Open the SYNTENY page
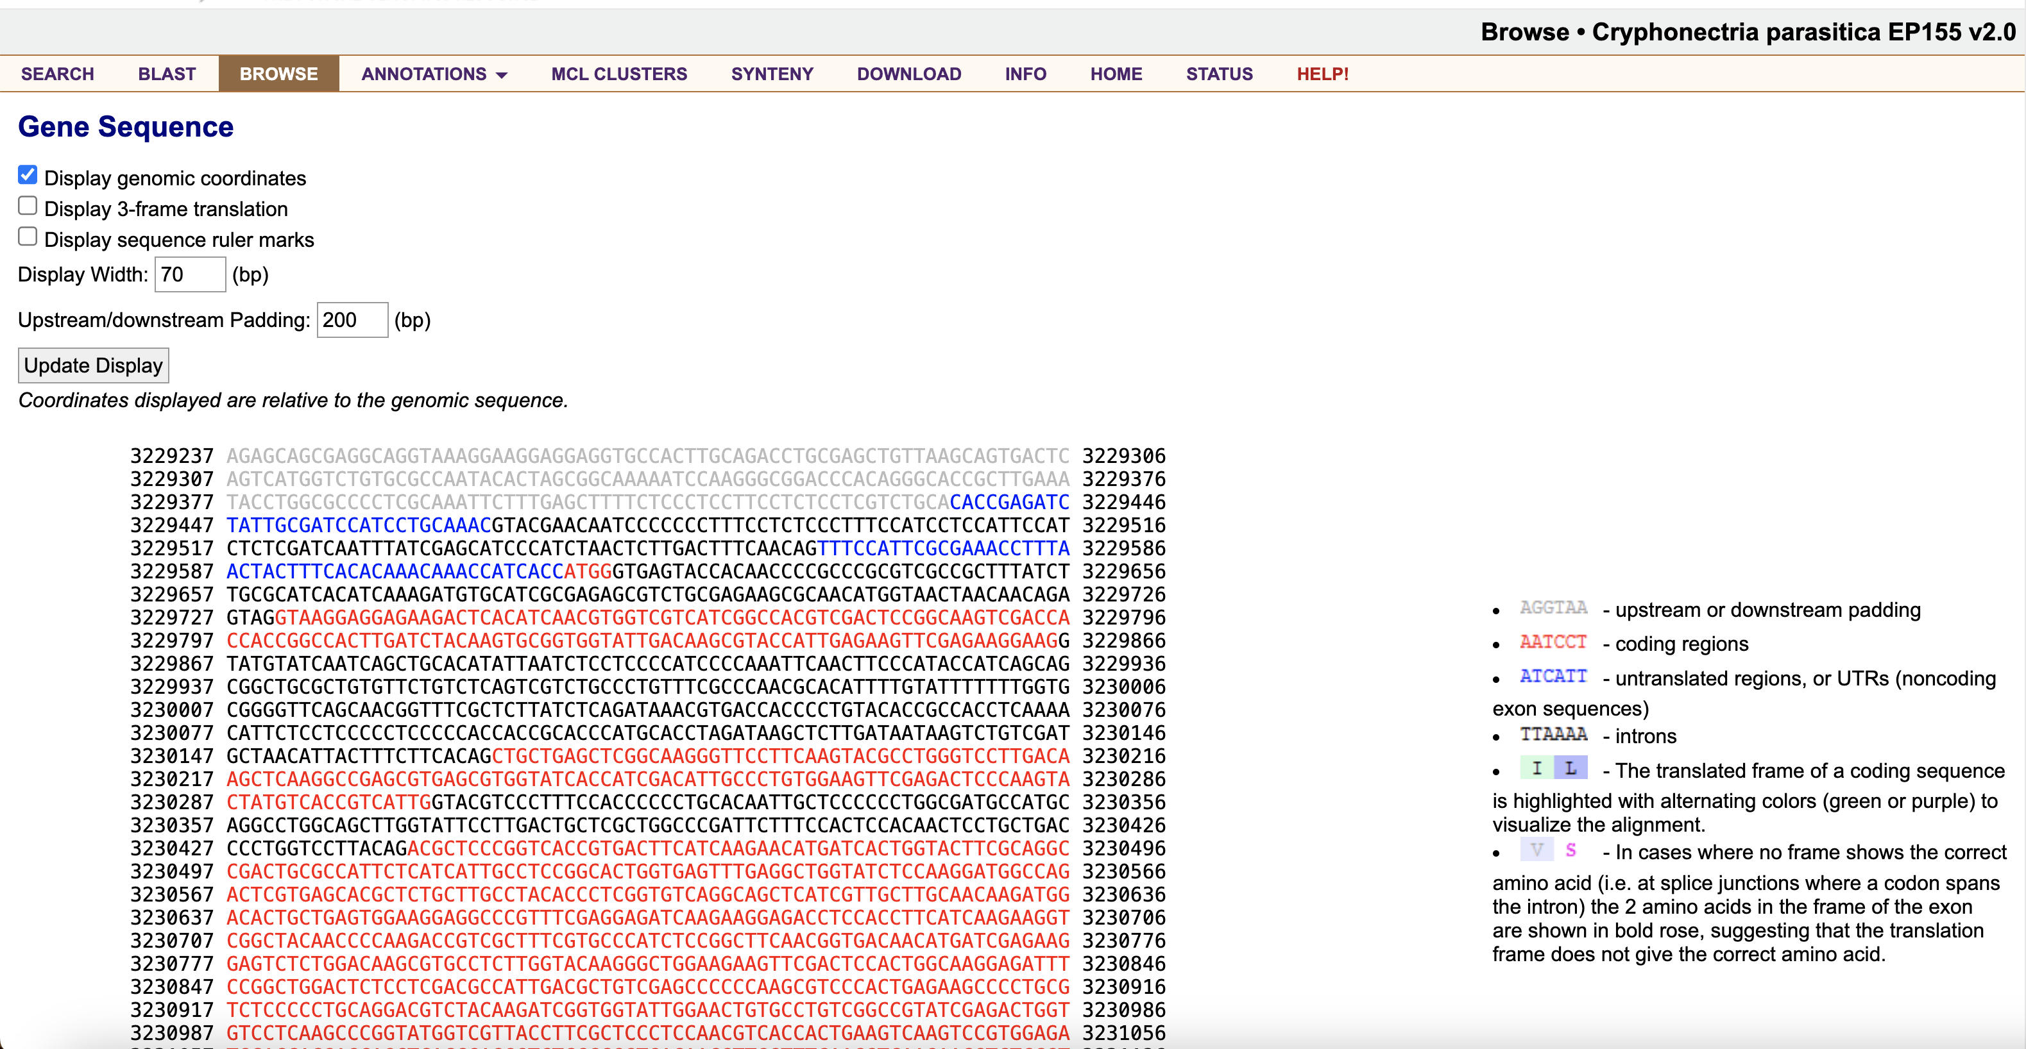Image resolution: width=2026 pixels, height=1049 pixels. tap(772, 74)
